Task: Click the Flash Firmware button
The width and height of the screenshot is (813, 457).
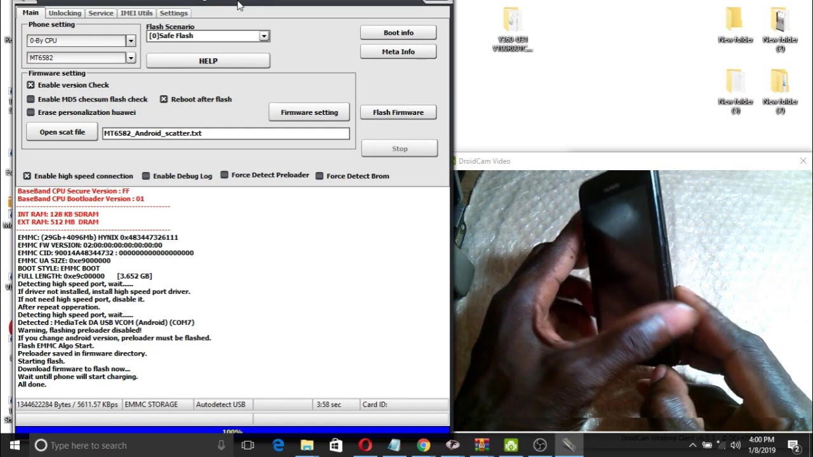Action: pos(398,112)
